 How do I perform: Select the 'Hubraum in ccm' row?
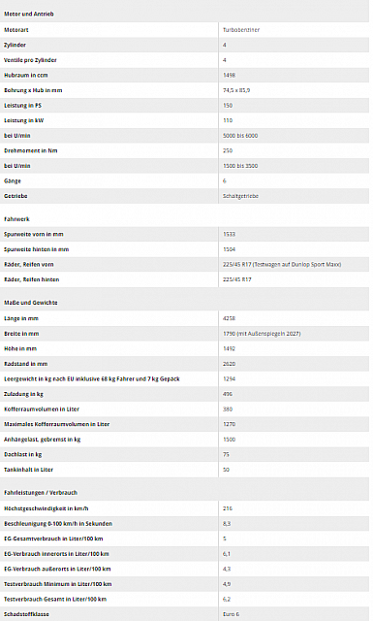pos(184,76)
